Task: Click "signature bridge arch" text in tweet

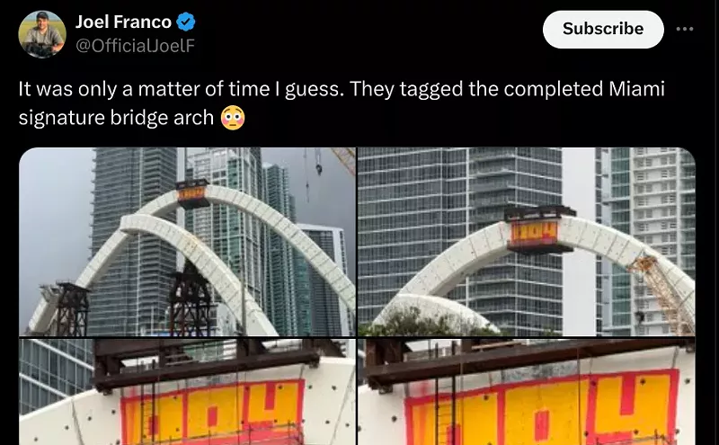Action: tap(116, 118)
